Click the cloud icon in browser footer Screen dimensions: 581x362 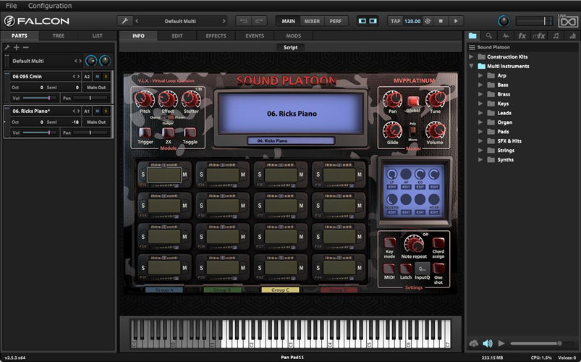click(473, 343)
